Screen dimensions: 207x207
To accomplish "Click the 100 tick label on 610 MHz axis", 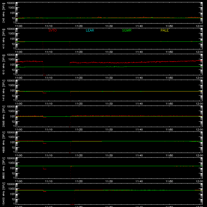I will (x=12, y=65).
